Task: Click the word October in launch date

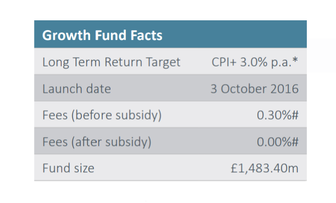Action: (244, 89)
